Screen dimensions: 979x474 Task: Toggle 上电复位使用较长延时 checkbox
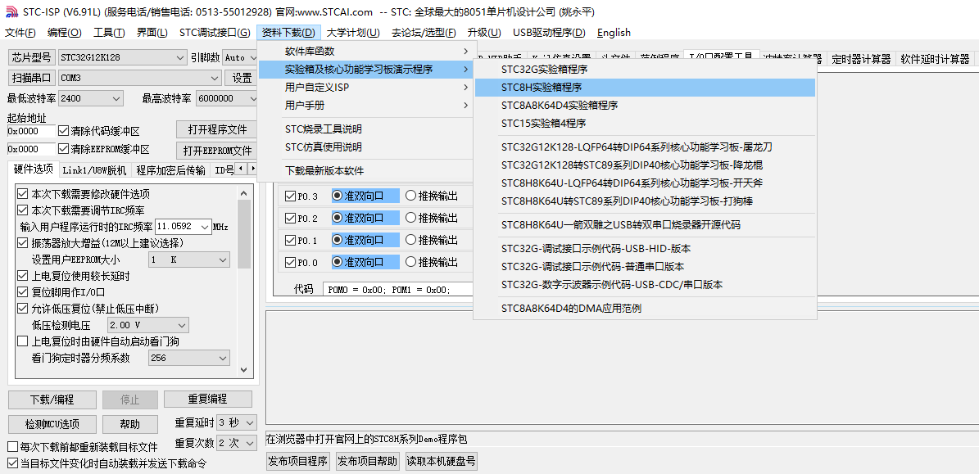pyautogui.click(x=23, y=276)
